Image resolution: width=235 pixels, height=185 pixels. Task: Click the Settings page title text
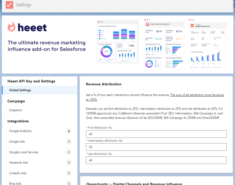24,5
